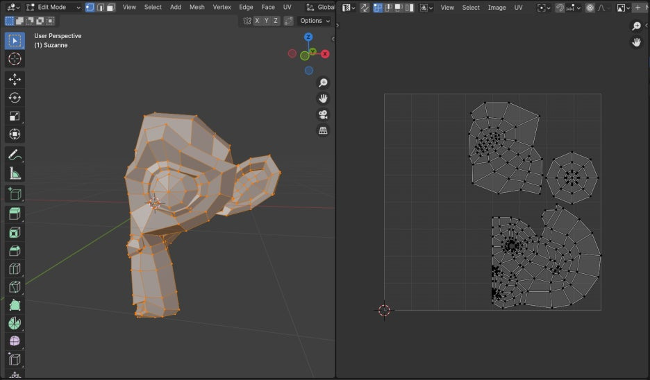Select the Bevel tool
The image size is (650, 380).
pyautogui.click(x=15, y=250)
